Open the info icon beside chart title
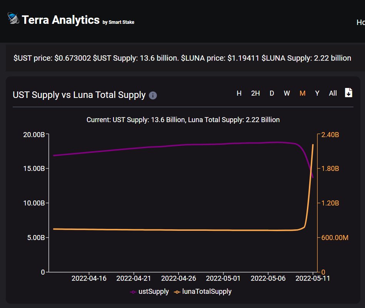Image resolution: width=365 pixels, height=308 pixels. point(153,95)
